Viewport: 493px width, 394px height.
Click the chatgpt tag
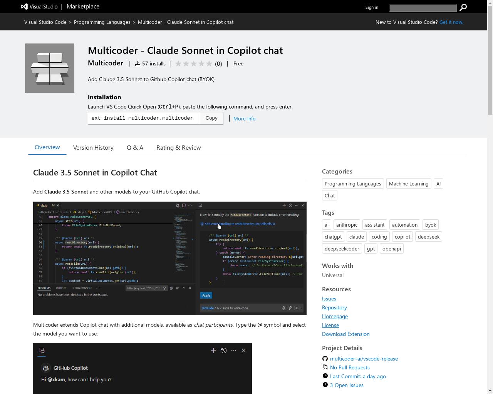click(x=333, y=237)
